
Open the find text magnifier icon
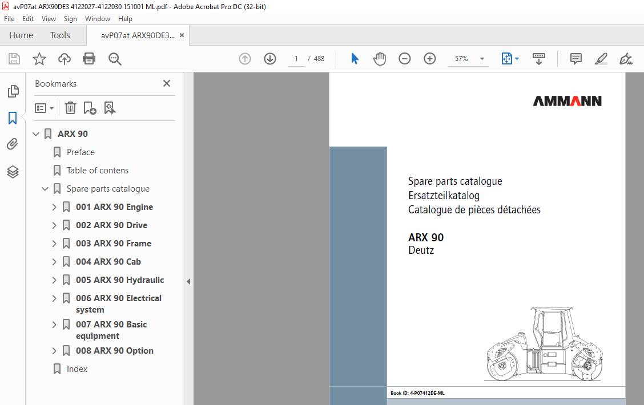(x=115, y=59)
